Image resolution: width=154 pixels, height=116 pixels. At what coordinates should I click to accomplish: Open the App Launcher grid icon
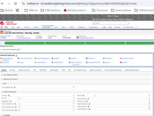point(2,27)
